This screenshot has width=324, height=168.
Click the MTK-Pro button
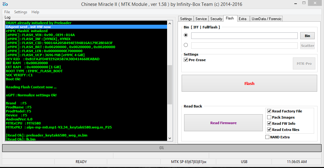tap(304, 64)
